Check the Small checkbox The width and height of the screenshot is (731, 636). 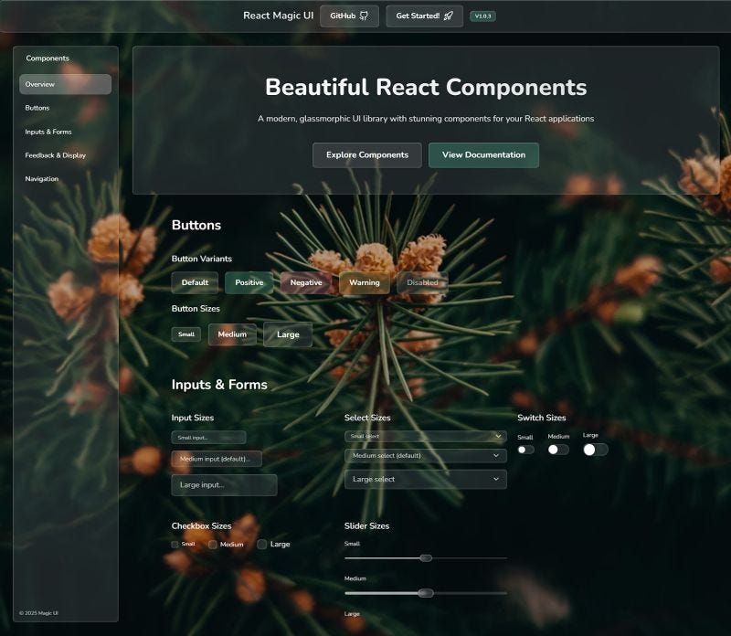coord(175,545)
